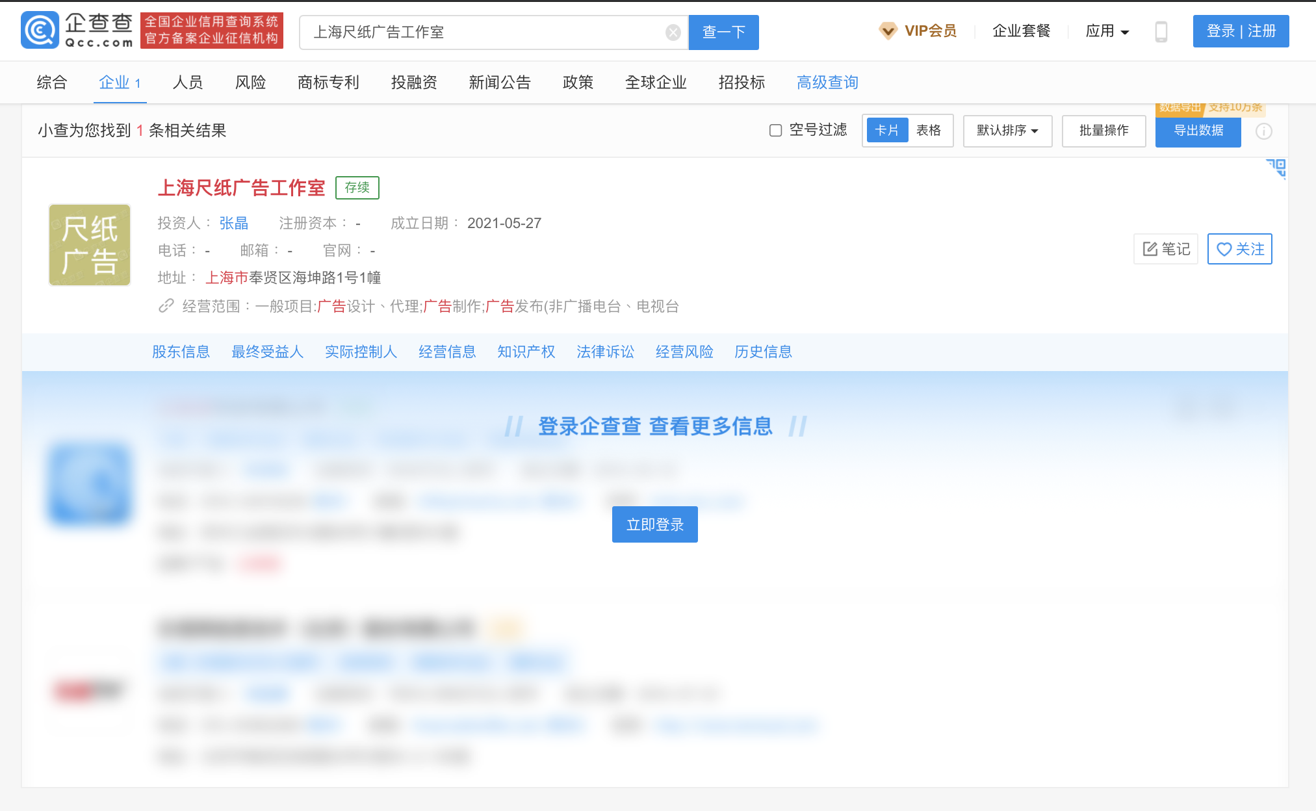This screenshot has height=811, width=1316.
Task: Click the 全国企业信用查询系统 red banner
Action: coord(212,31)
